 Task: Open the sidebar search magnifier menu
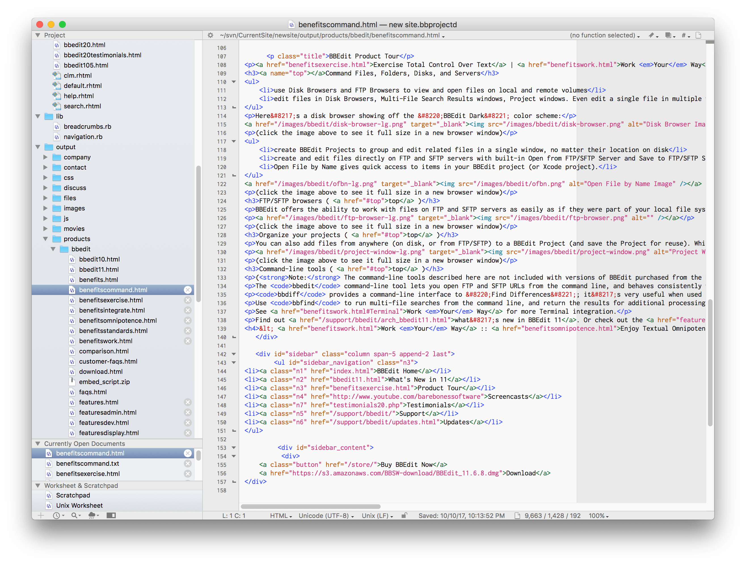pos(76,515)
